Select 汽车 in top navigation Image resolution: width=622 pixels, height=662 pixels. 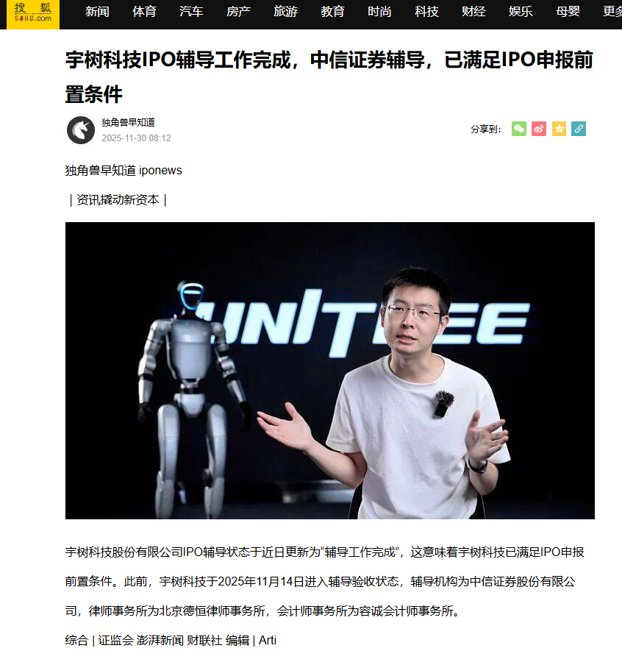[191, 11]
